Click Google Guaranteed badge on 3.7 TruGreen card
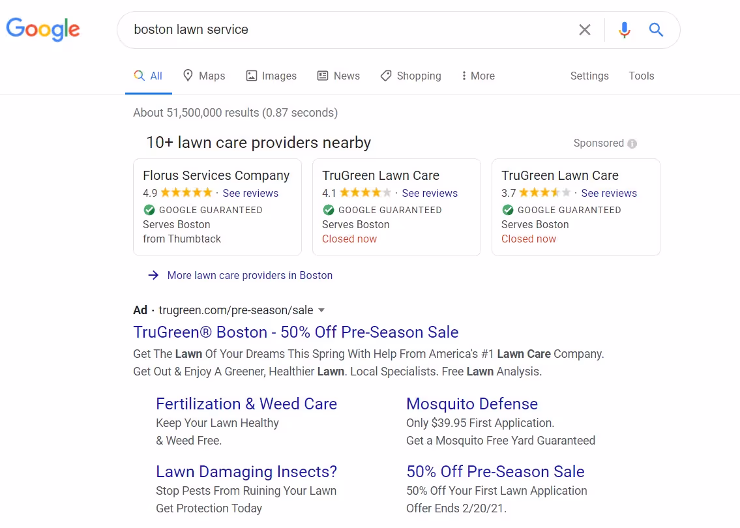 (x=561, y=210)
